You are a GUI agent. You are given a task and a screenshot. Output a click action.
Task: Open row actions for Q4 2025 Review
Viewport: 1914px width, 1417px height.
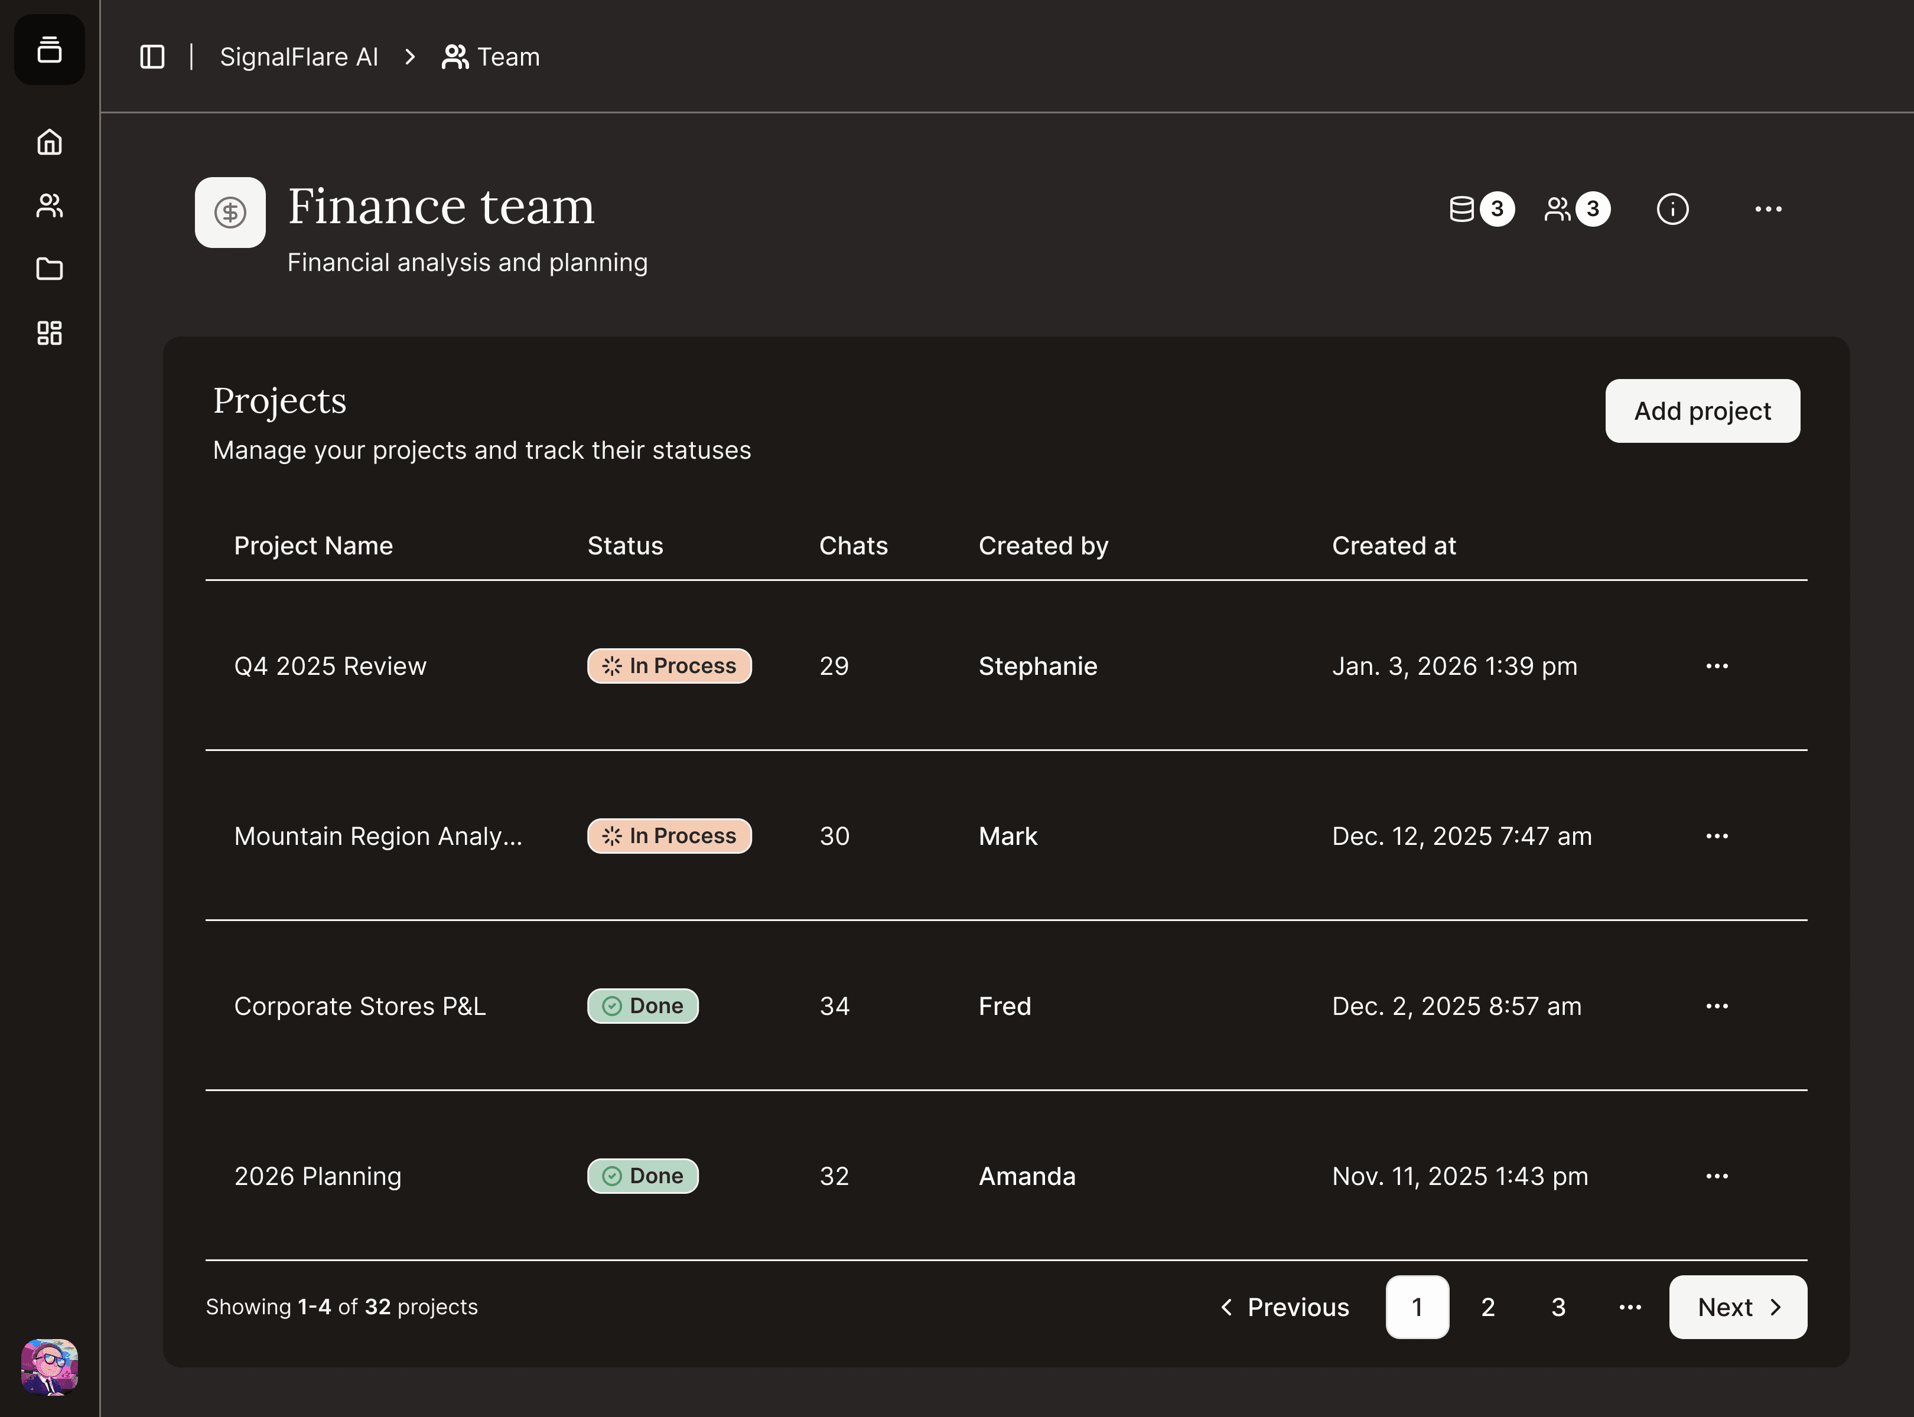click(x=1717, y=667)
